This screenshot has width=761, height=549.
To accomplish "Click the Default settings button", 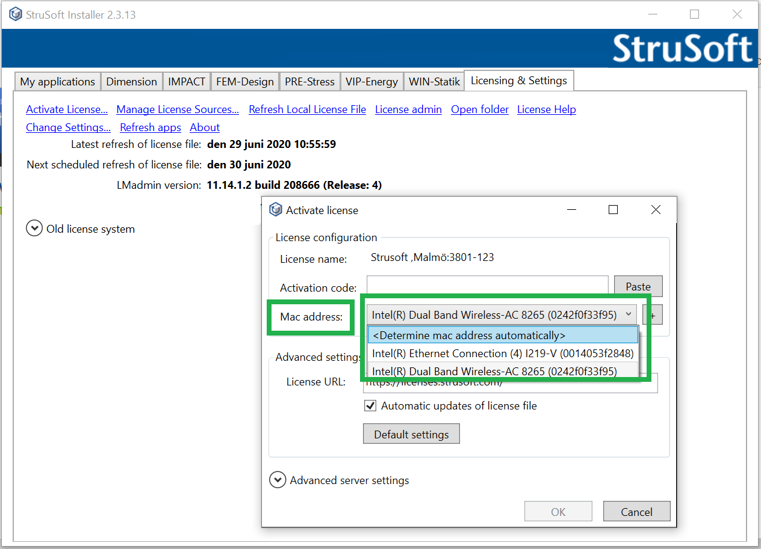I will (411, 434).
